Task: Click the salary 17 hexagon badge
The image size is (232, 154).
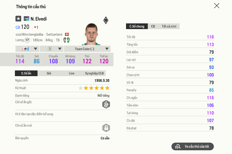Action: point(27,40)
